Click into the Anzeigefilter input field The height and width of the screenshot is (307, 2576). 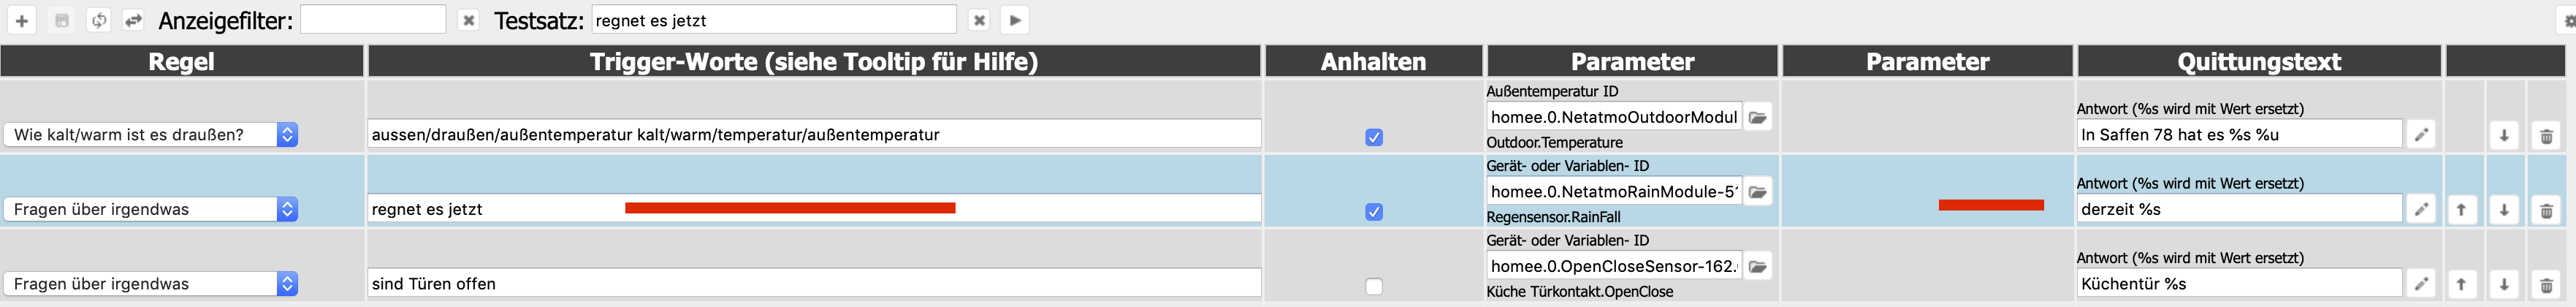click(373, 20)
